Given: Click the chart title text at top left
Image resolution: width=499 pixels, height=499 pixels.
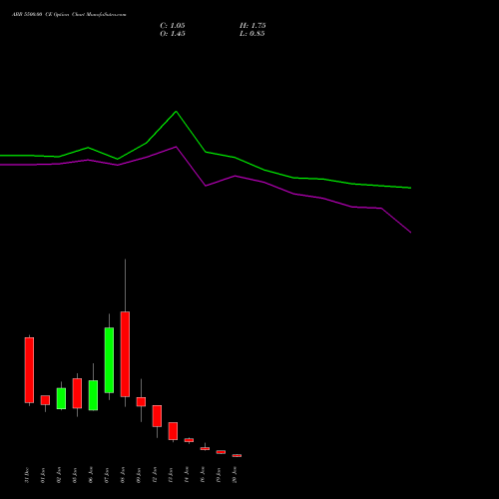Looking at the screenshot, I should click(x=69, y=15).
